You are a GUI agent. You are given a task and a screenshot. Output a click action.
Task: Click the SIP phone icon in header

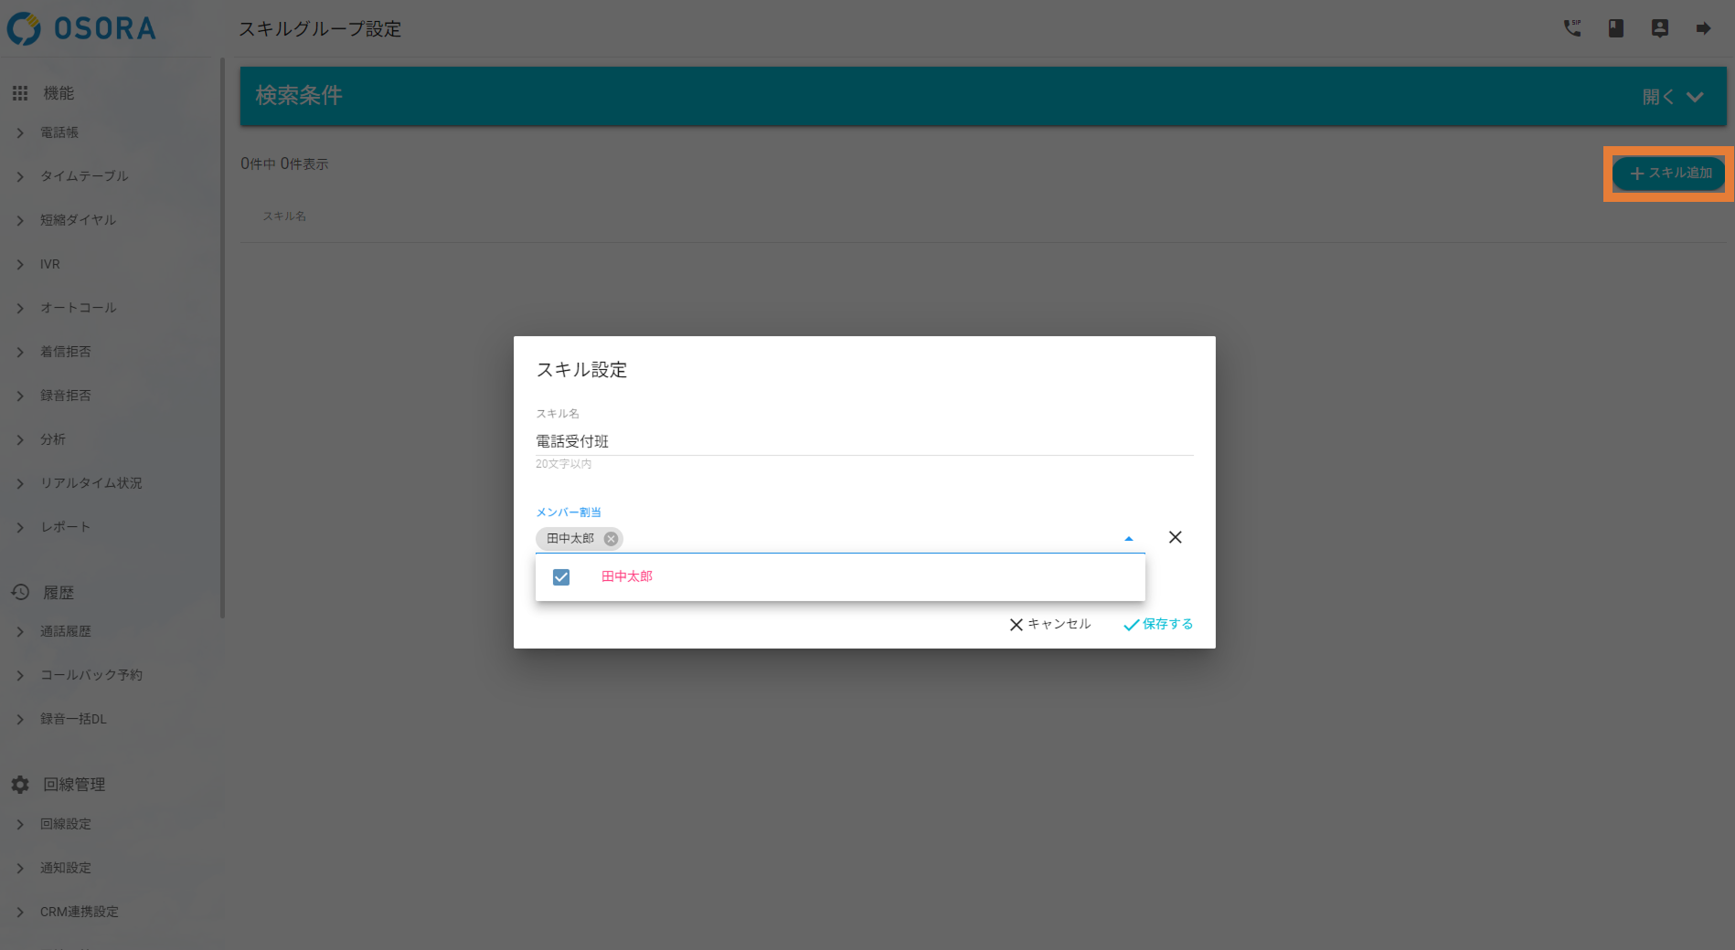coord(1571,28)
